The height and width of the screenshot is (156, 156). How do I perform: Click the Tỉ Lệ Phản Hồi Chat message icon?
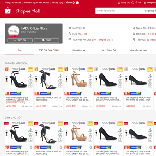coord(70,39)
